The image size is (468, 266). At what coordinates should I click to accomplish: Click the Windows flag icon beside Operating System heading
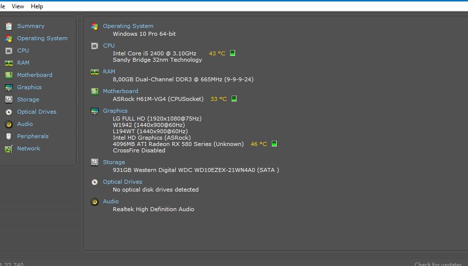pos(95,26)
